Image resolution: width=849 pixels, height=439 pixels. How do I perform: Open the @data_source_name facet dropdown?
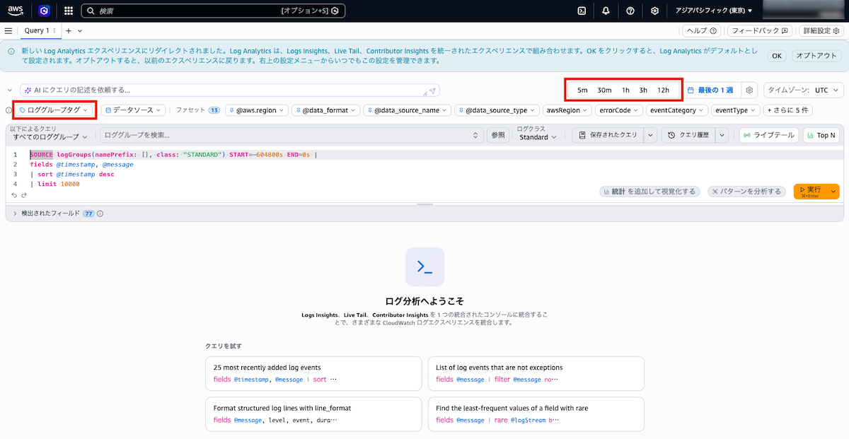(x=408, y=110)
